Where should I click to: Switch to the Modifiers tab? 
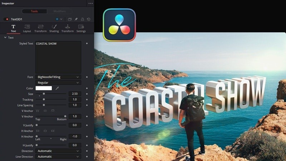tap(59, 11)
